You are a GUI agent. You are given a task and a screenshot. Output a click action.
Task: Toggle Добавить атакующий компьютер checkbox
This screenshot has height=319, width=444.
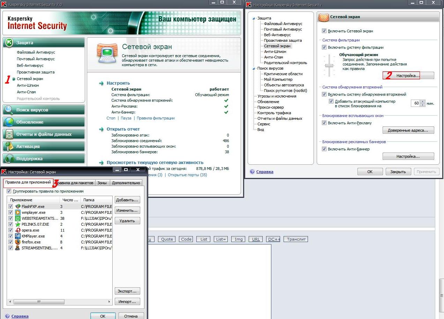point(331,101)
